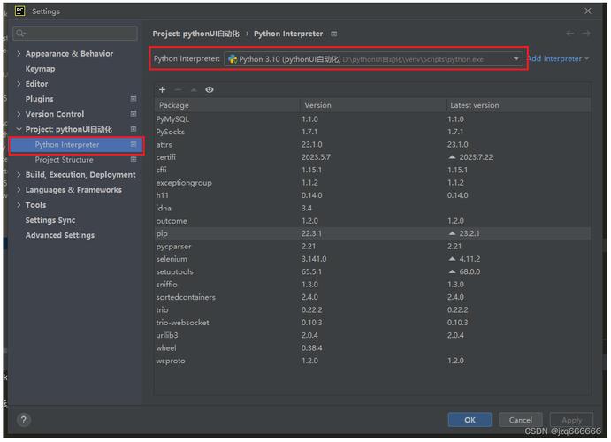The image size is (611, 442).
Task: Close the Settings dialog
Action: pyautogui.click(x=588, y=11)
